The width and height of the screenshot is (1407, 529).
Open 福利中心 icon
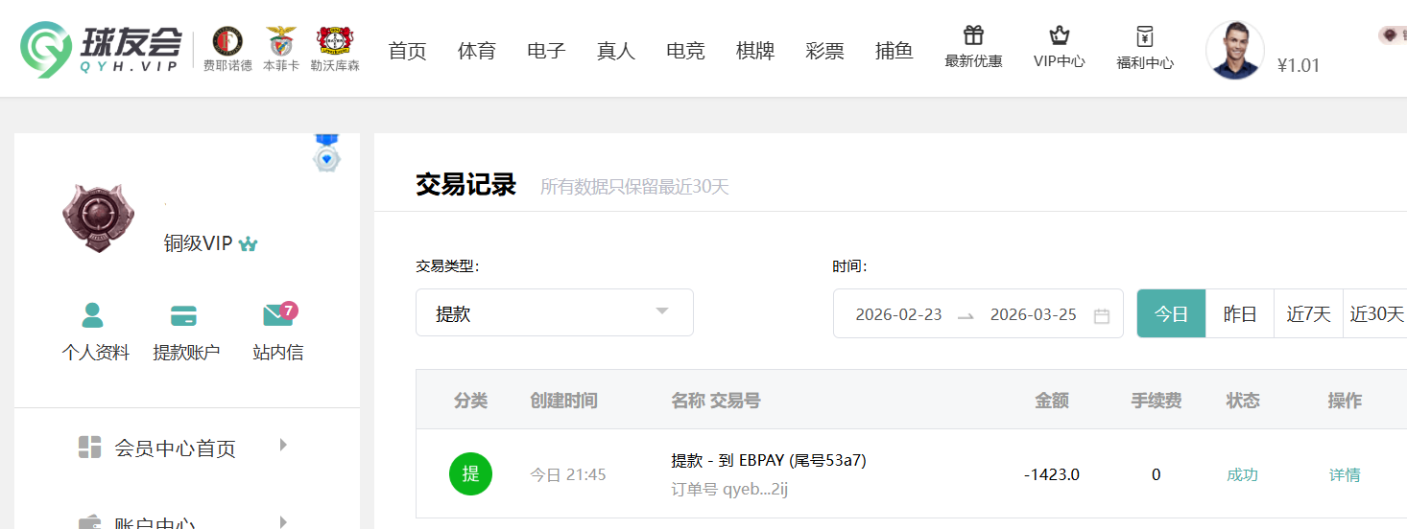pyautogui.click(x=1144, y=37)
